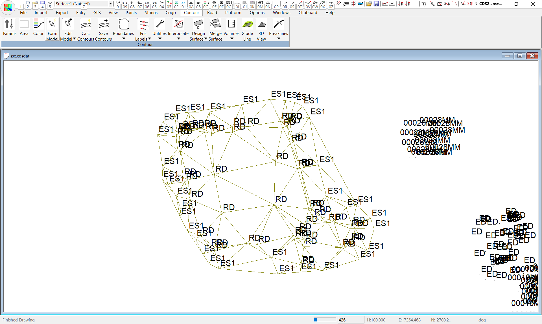542x324 pixels.
Task: Expand the Volumes dropdown menu
Action: pyautogui.click(x=232, y=39)
